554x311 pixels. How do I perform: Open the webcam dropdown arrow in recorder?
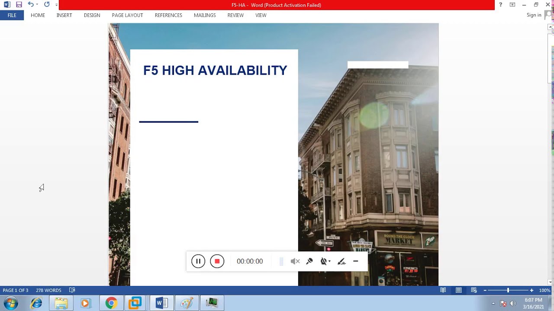pos(329,261)
